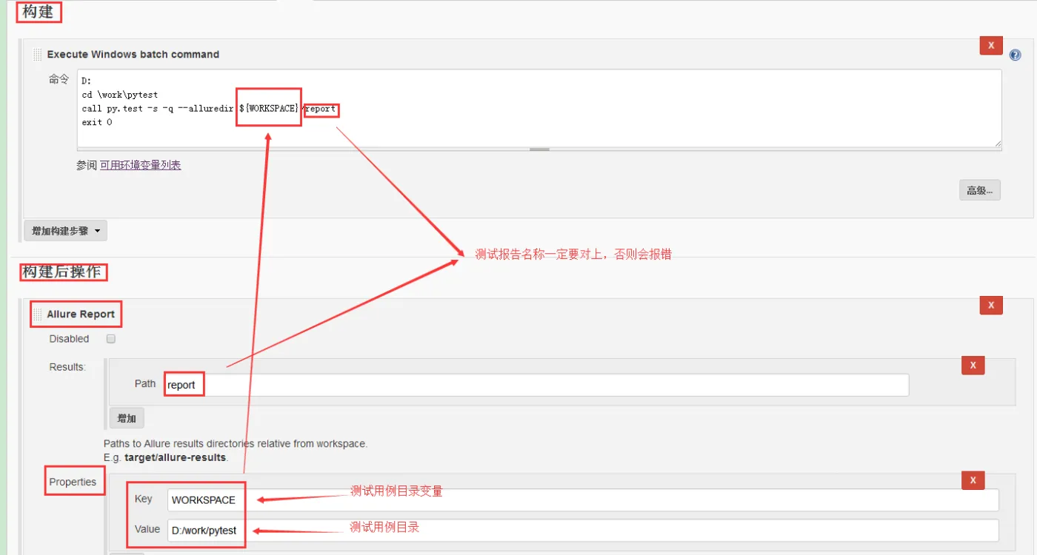This screenshot has width=1037, height=555.
Task: Click the 高级... advanced button
Action: [x=979, y=190]
